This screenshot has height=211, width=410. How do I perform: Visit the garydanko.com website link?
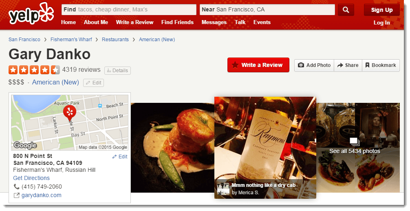(x=41, y=195)
